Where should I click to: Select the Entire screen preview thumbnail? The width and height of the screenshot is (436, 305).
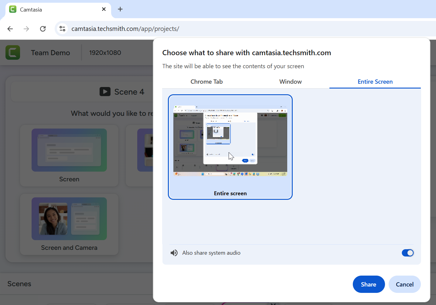pyautogui.click(x=230, y=147)
